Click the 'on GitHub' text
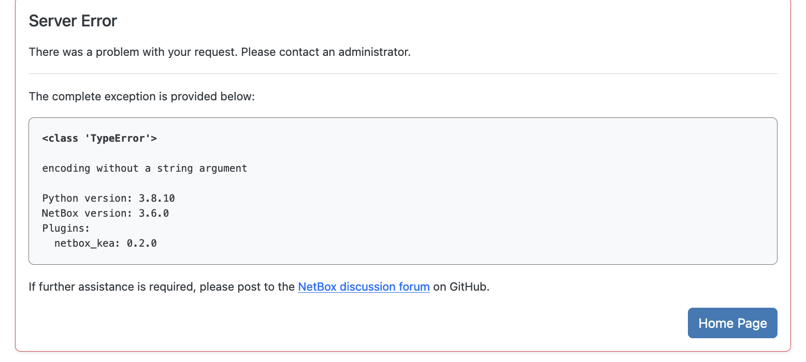 (x=461, y=286)
